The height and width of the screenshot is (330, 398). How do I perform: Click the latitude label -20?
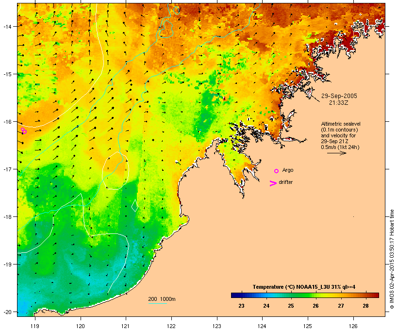[7, 312]
